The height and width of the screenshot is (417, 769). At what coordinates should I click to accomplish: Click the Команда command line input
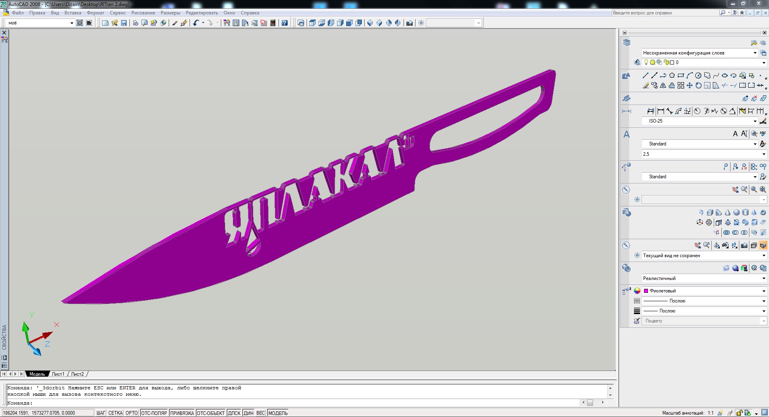[293, 403]
